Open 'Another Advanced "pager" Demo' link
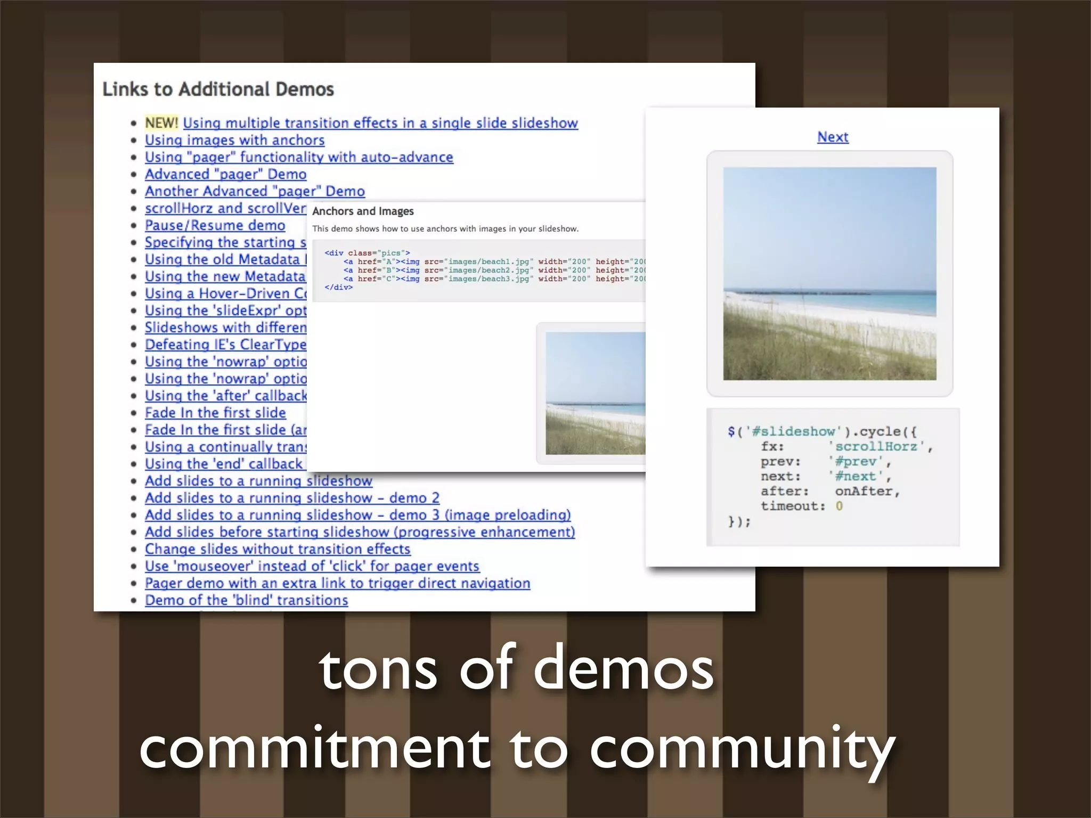Screen dimensions: 1091x818 [255, 191]
